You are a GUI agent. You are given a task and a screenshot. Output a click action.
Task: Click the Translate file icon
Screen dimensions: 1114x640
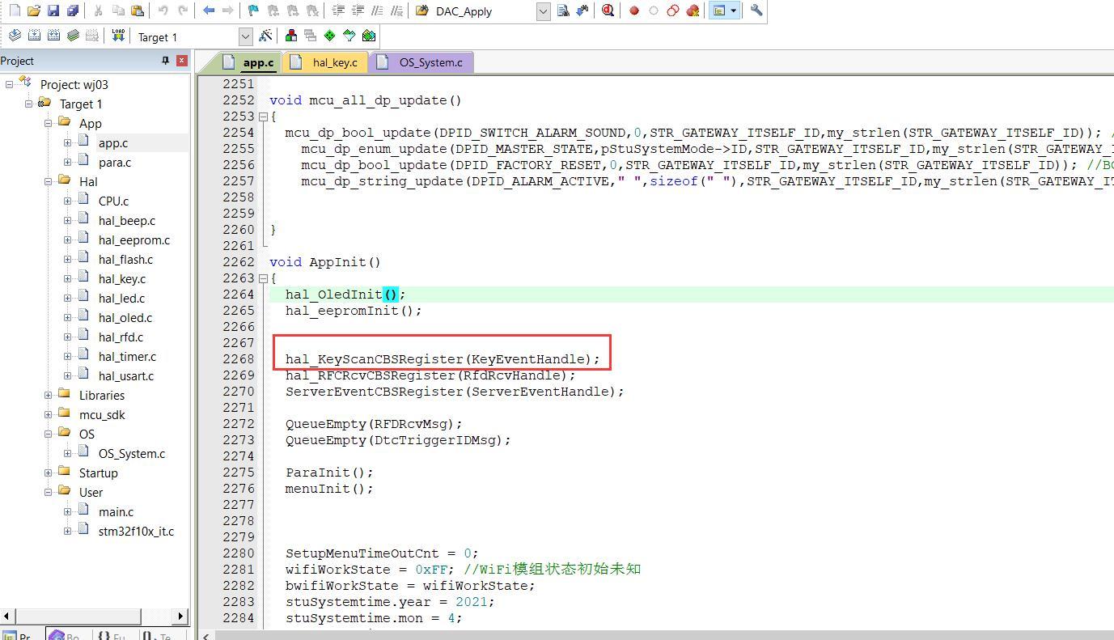[x=15, y=36]
